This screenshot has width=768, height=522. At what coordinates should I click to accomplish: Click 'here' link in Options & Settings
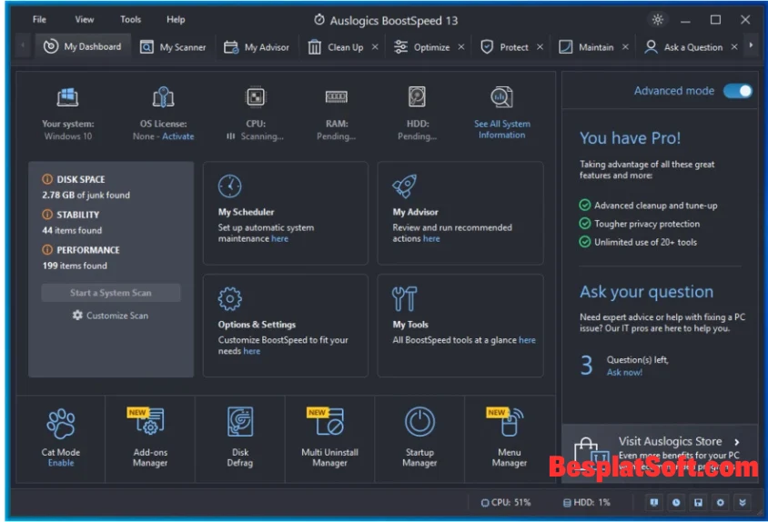[252, 351]
